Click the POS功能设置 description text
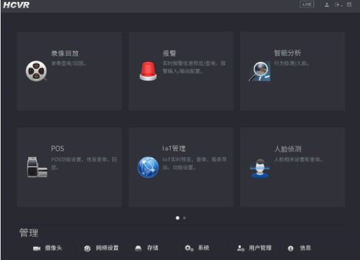 [x=84, y=164]
